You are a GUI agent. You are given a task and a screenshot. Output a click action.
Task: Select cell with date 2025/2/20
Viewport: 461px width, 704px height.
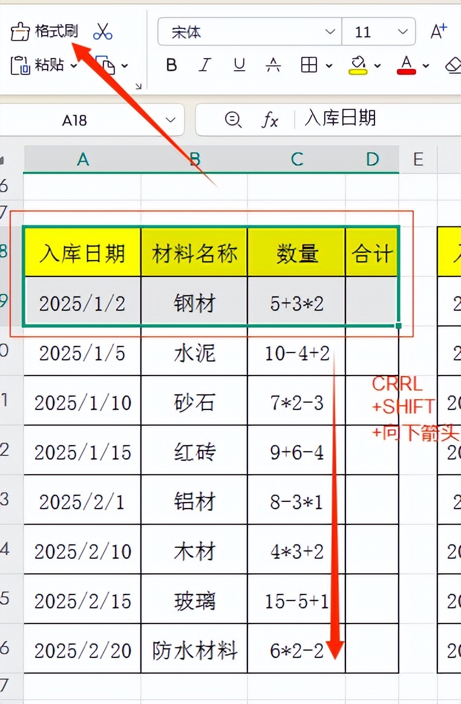83,649
